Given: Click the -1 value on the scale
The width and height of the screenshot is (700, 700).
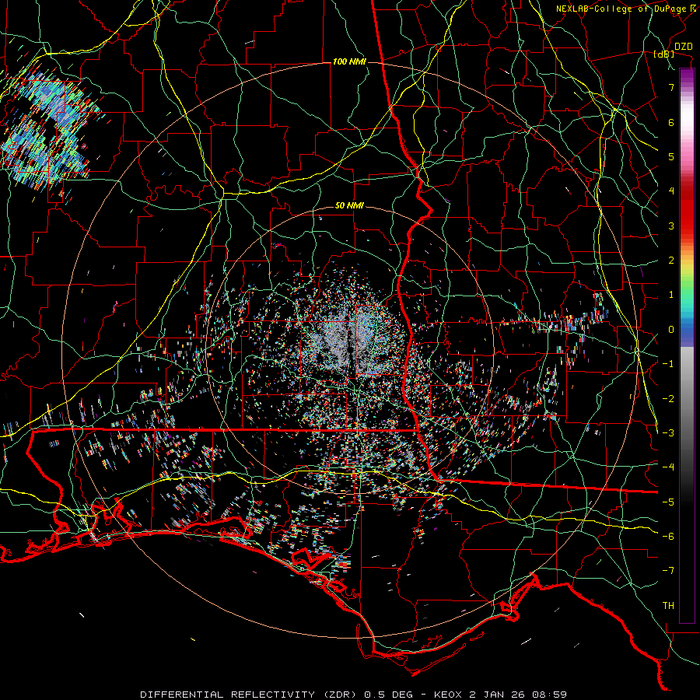Looking at the screenshot, I should pos(668,364).
